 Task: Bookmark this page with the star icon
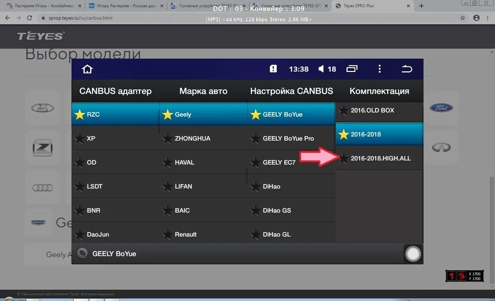point(463,18)
